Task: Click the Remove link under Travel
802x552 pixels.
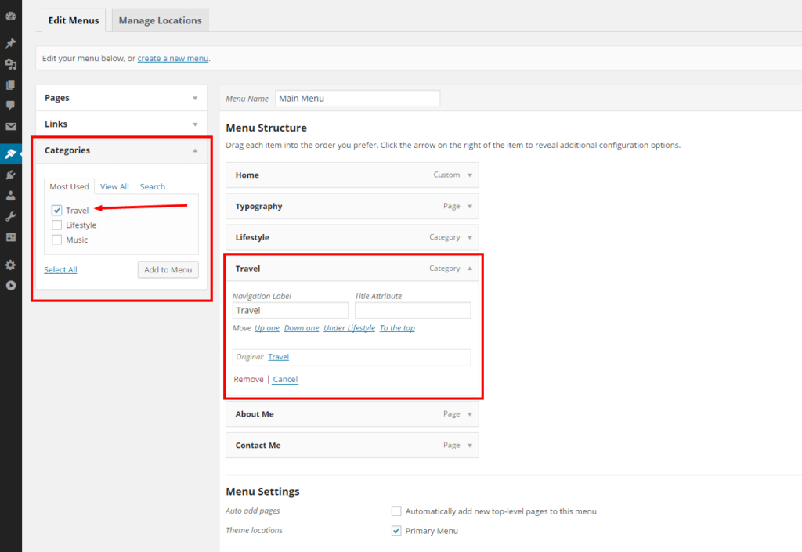Action: point(248,379)
